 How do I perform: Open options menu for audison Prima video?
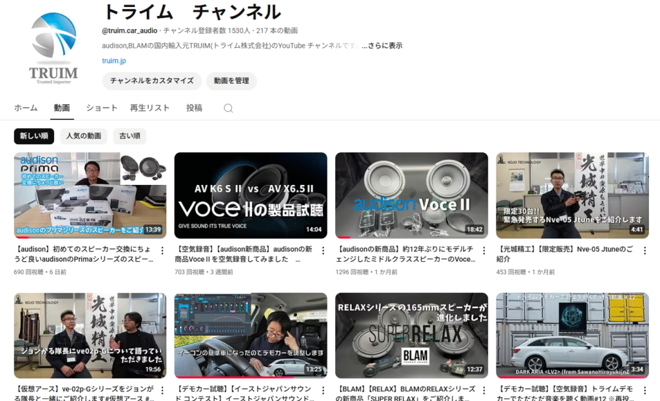point(162,251)
